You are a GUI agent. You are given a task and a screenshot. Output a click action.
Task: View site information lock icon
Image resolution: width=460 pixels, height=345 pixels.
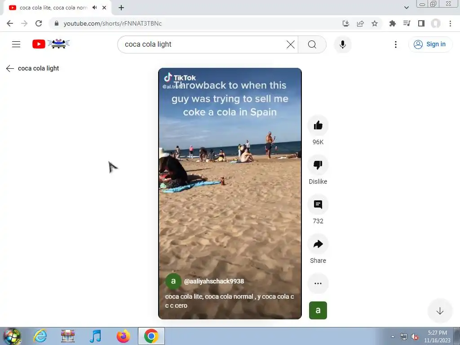[57, 23]
